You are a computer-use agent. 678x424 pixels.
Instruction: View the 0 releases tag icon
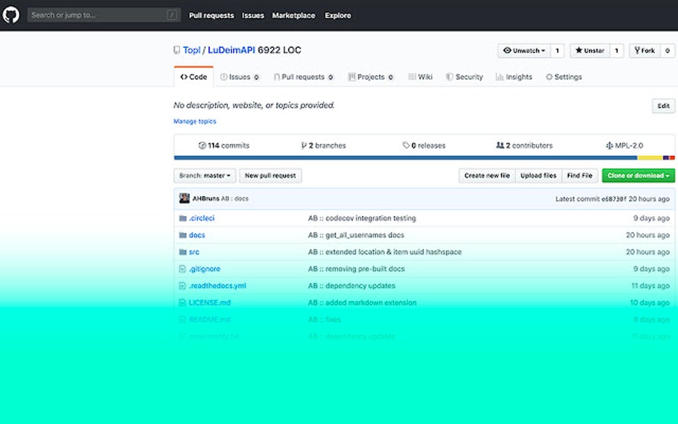coord(406,145)
